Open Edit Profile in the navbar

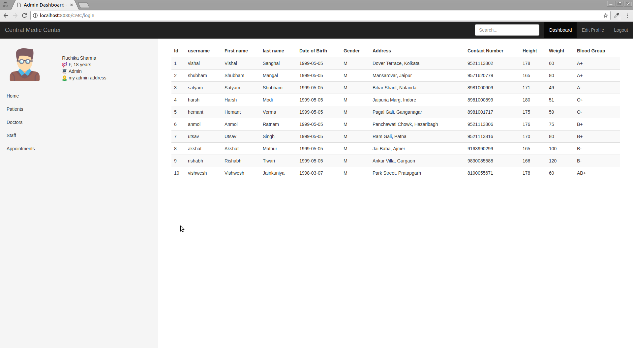(x=592, y=30)
